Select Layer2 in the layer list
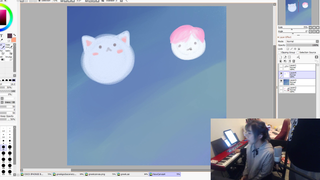The height and width of the screenshot is (180, 320). tap(297, 89)
